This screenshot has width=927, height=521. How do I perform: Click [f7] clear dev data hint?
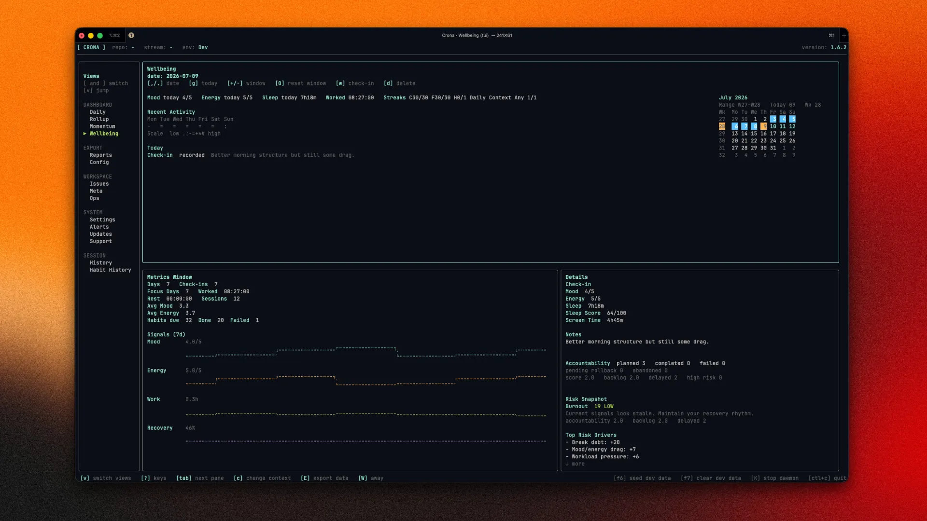point(711,479)
